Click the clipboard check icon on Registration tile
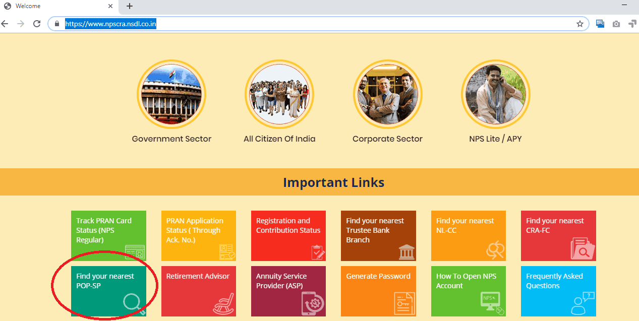 point(317,251)
